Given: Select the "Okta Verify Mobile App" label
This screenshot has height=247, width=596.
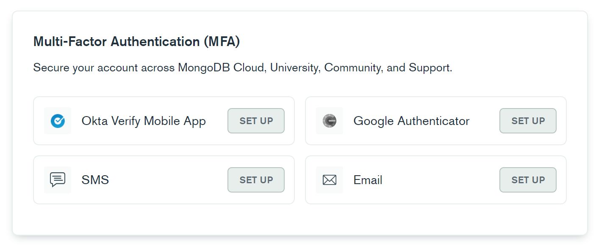Looking at the screenshot, I should (144, 121).
